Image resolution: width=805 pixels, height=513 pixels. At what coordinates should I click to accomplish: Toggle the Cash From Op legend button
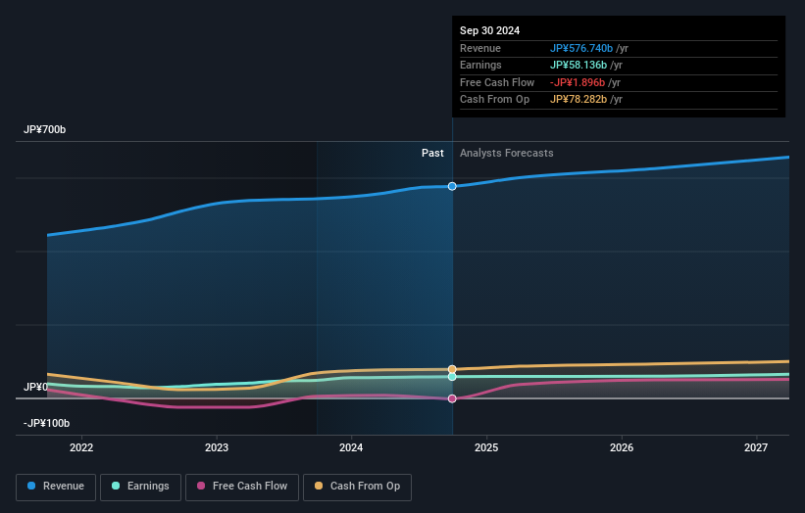(x=357, y=487)
